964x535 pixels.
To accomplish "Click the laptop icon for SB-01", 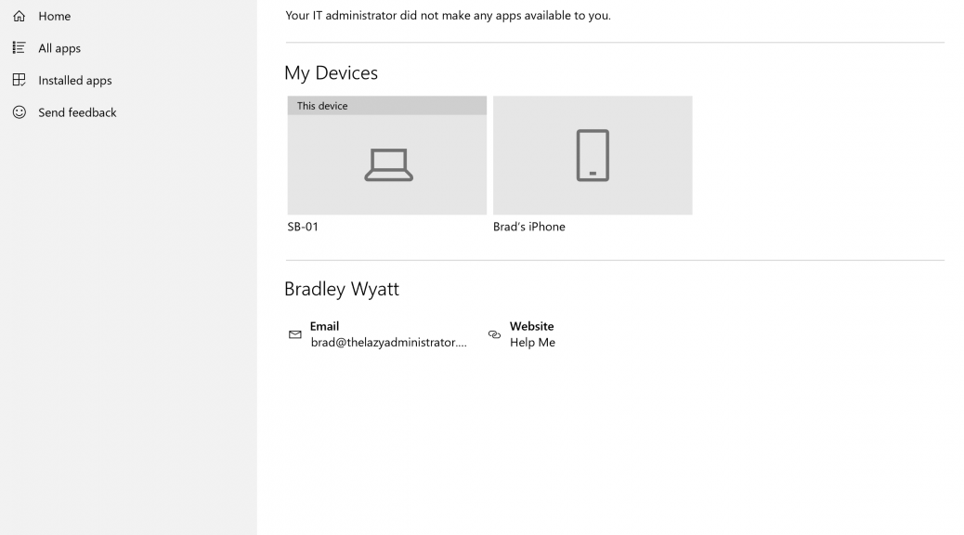I will pyautogui.click(x=388, y=164).
